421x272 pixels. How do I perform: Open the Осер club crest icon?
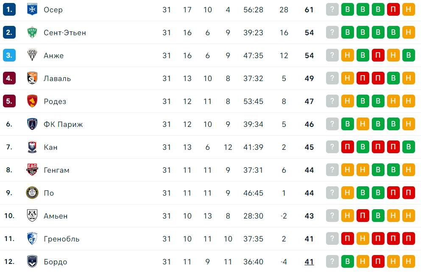(x=32, y=9)
